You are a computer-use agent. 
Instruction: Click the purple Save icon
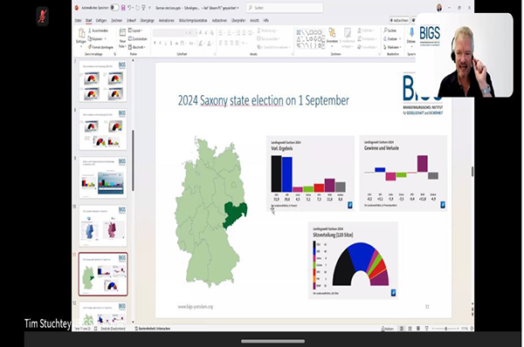[123, 7]
